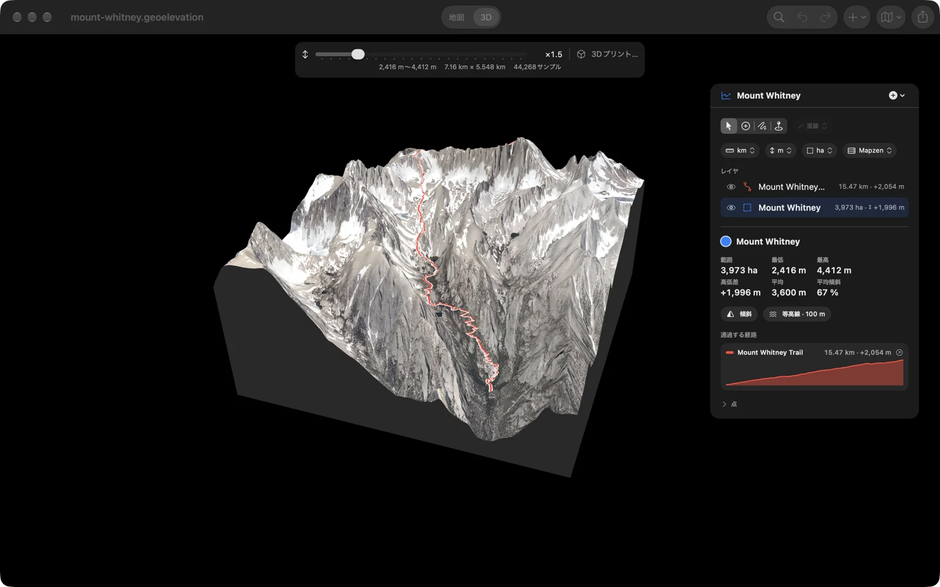Screen dimensions: 940x587
Task: Click the ×1.5 exaggeration value
Action: (x=553, y=55)
